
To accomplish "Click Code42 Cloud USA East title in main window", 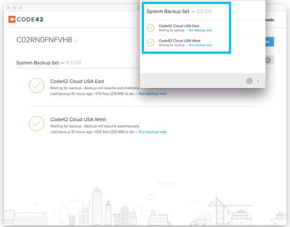I will [77, 81].
